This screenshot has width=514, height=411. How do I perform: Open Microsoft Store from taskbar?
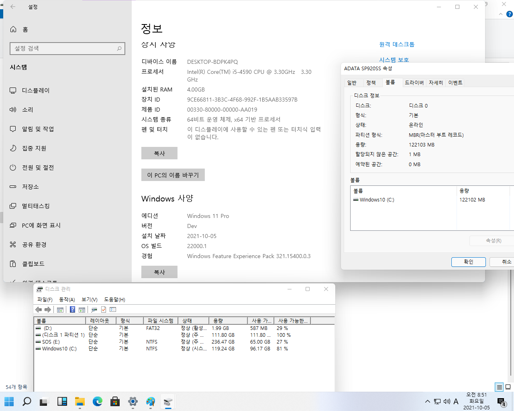coord(115,401)
